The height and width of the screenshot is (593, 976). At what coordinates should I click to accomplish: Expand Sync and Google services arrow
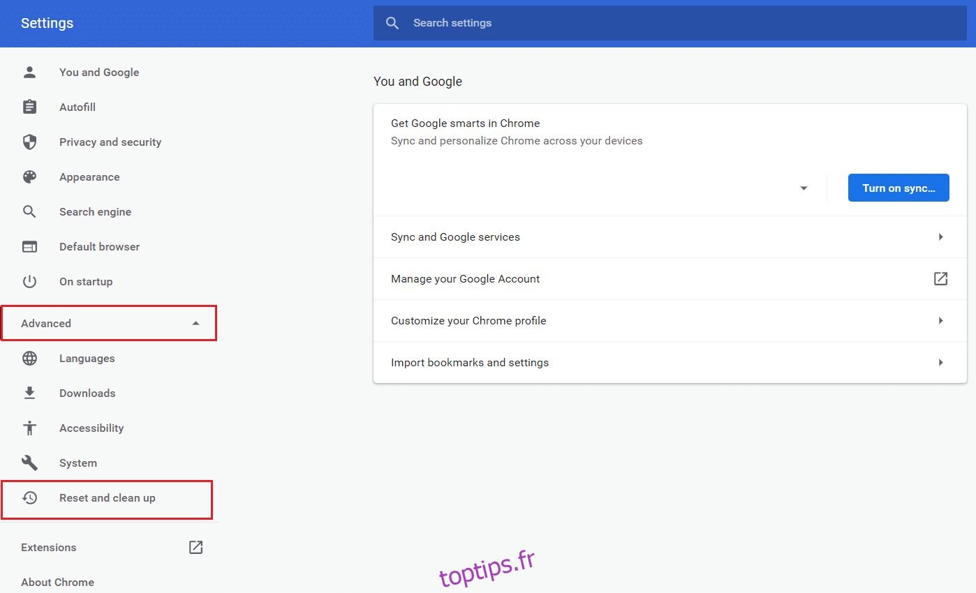pos(941,237)
